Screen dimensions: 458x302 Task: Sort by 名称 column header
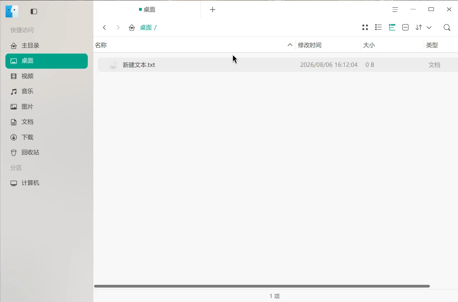(x=194, y=45)
